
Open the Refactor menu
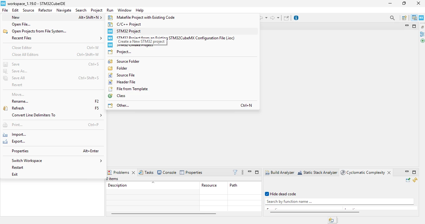(x=45, y=10)
